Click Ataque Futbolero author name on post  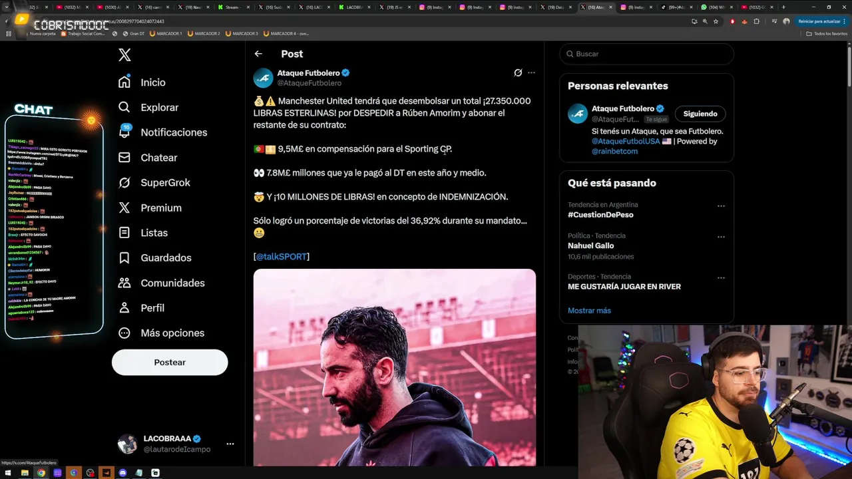(308, 73)
